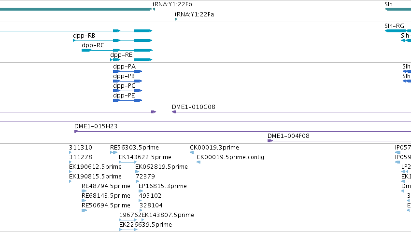This screenshot has height=232, width=411.
Task: Click the RE56303.5prime EST label
Action: coord(134,148)
